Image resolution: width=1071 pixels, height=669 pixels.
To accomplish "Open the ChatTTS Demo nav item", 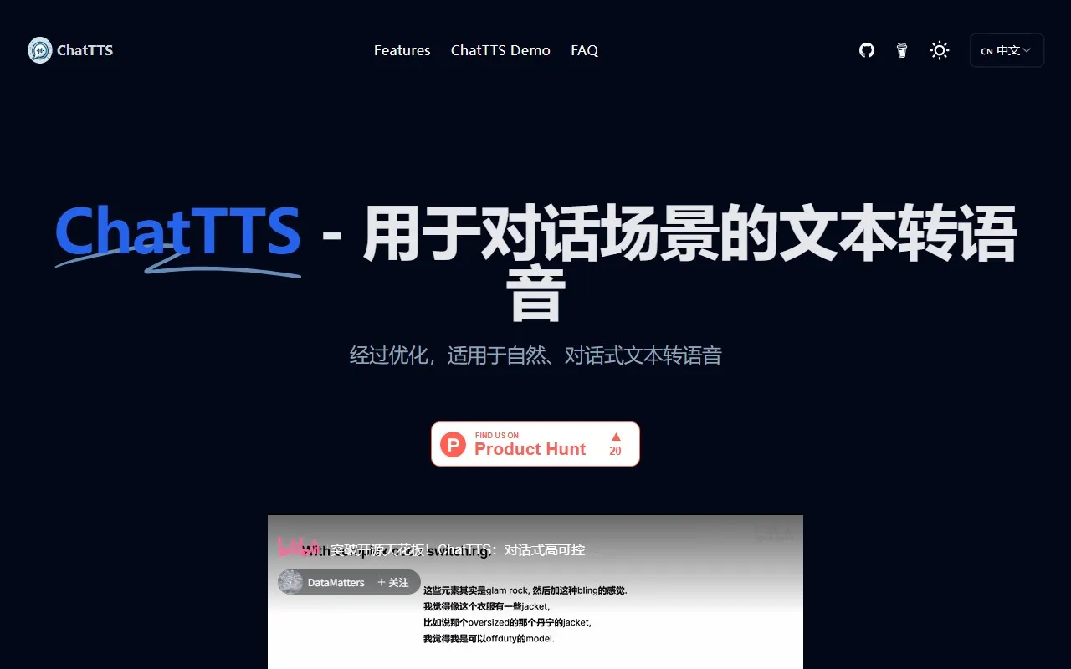I will pos(500,50).
